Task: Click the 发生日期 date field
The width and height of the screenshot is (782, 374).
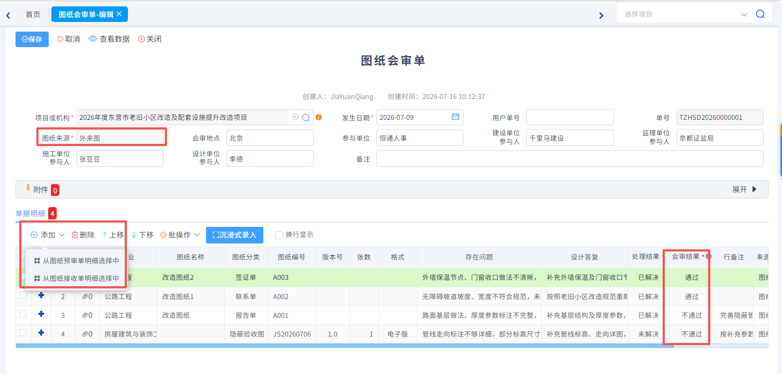Action: click(x=420, y=117)
